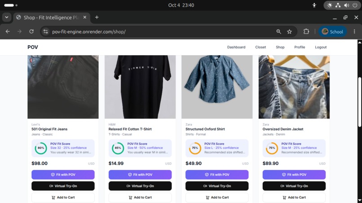Add Relaxed Fit Cotton T-Shirt to cart
Image resolution: width=362 pixels, height=203 pixels.
(x=140, y=198)
